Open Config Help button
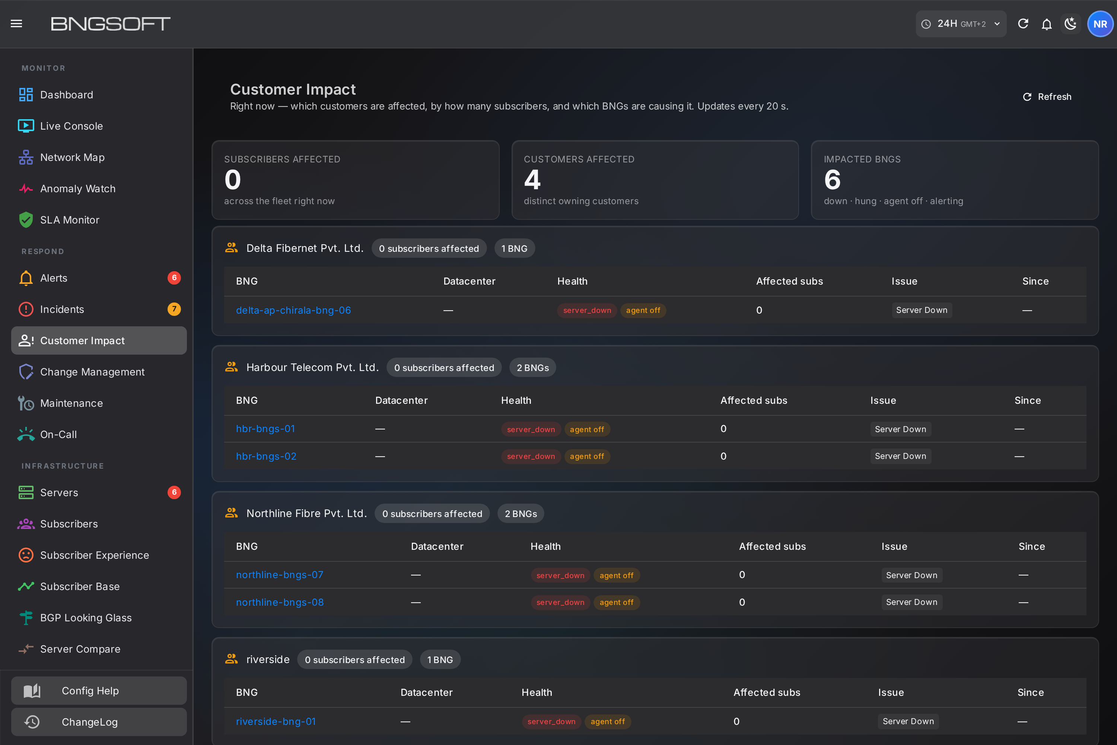This screenshot has height=745, width=1117. pos(99,691)
